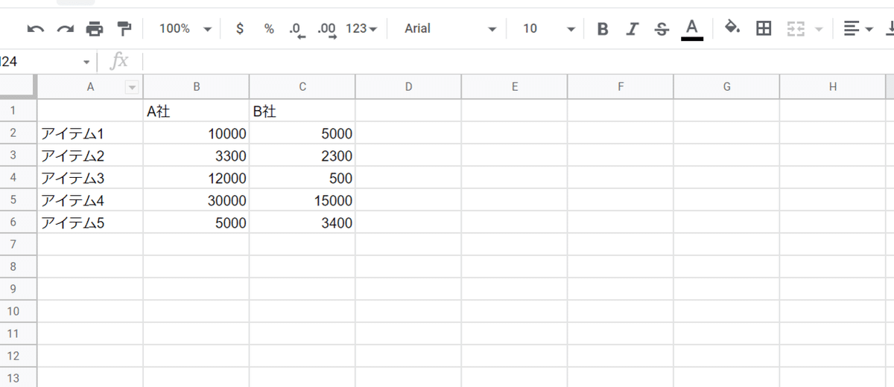Select the cell with value 15000
Screen dimensions: 894x387
click(x=302, y=200)
